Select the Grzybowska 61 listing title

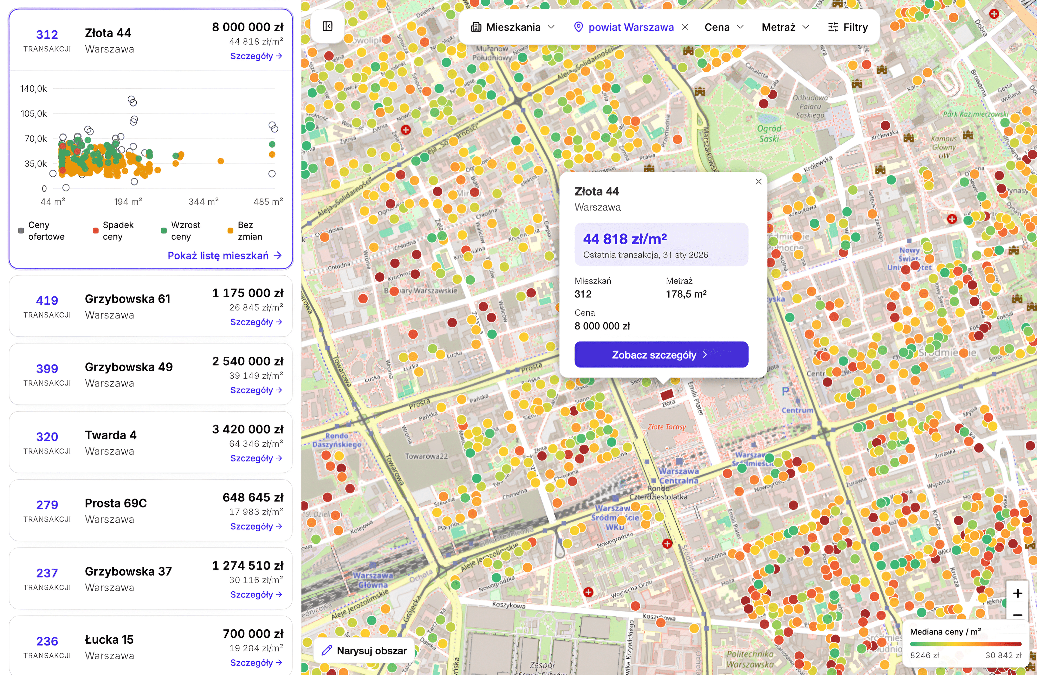pyautogui.click(x=128, y=299)
